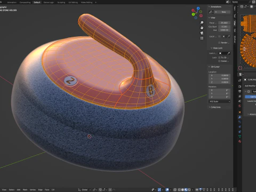Switch to the Animation workspace tab

tap(12, 2)
